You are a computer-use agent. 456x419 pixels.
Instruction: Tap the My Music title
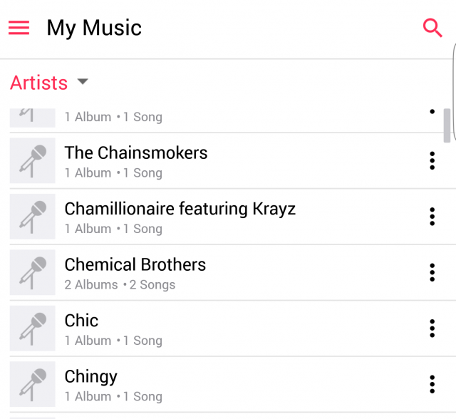[x=94, y=28]
